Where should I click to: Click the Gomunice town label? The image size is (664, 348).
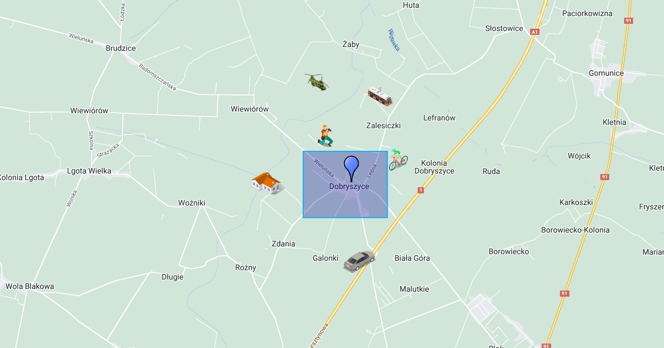[x=606, y=73]
